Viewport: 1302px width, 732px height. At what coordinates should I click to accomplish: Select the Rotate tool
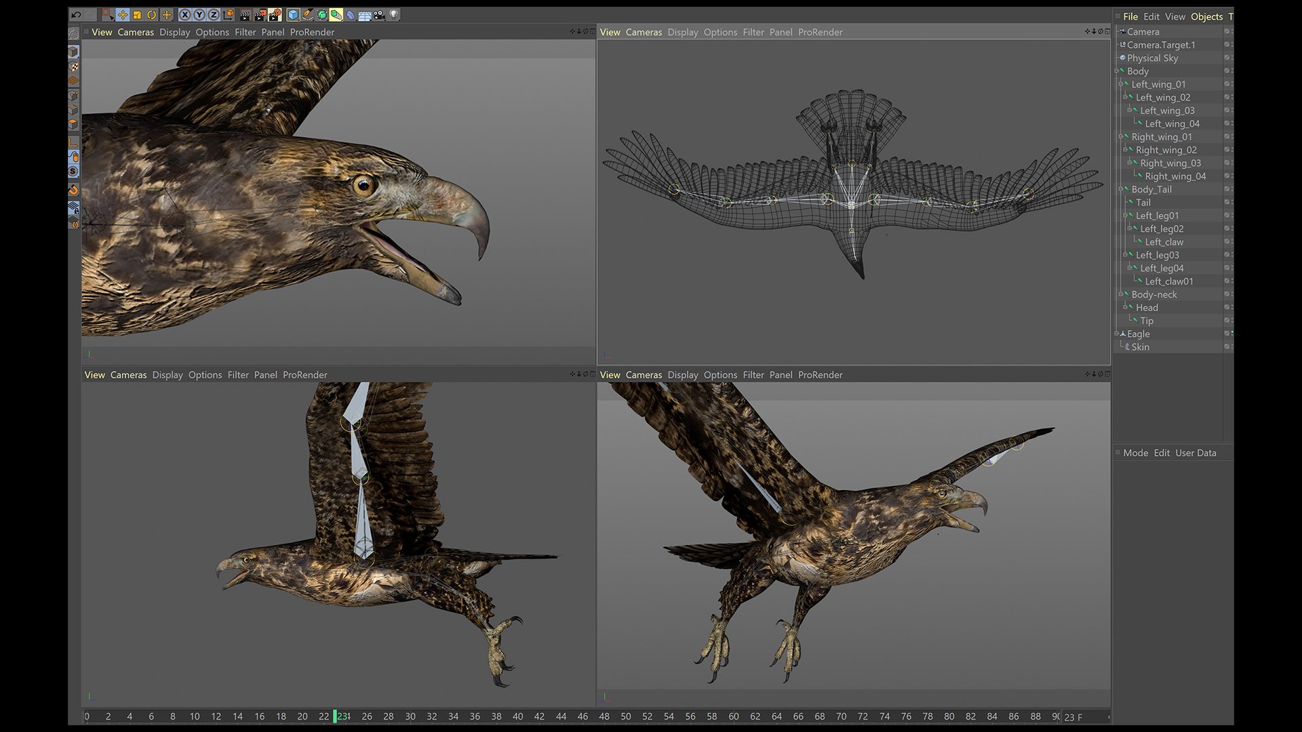click(152, 14)
